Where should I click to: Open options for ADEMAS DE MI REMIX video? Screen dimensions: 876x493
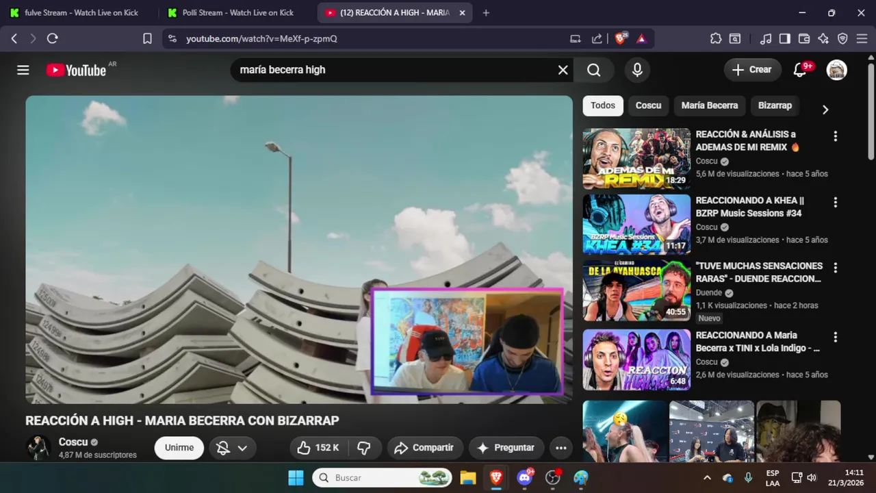(x=835, y=136)
